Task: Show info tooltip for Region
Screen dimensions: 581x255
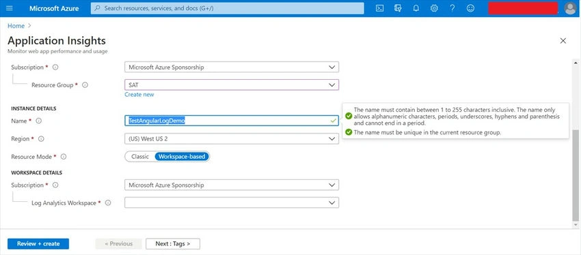Action: pos(41,139)
